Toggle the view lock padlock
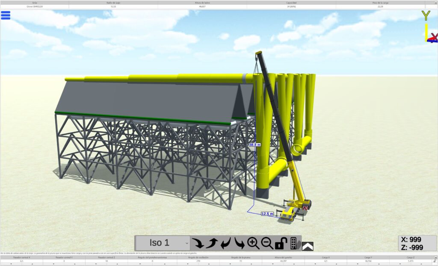The image size is (438, 266). pyautogui.click(x=281, y=243)
